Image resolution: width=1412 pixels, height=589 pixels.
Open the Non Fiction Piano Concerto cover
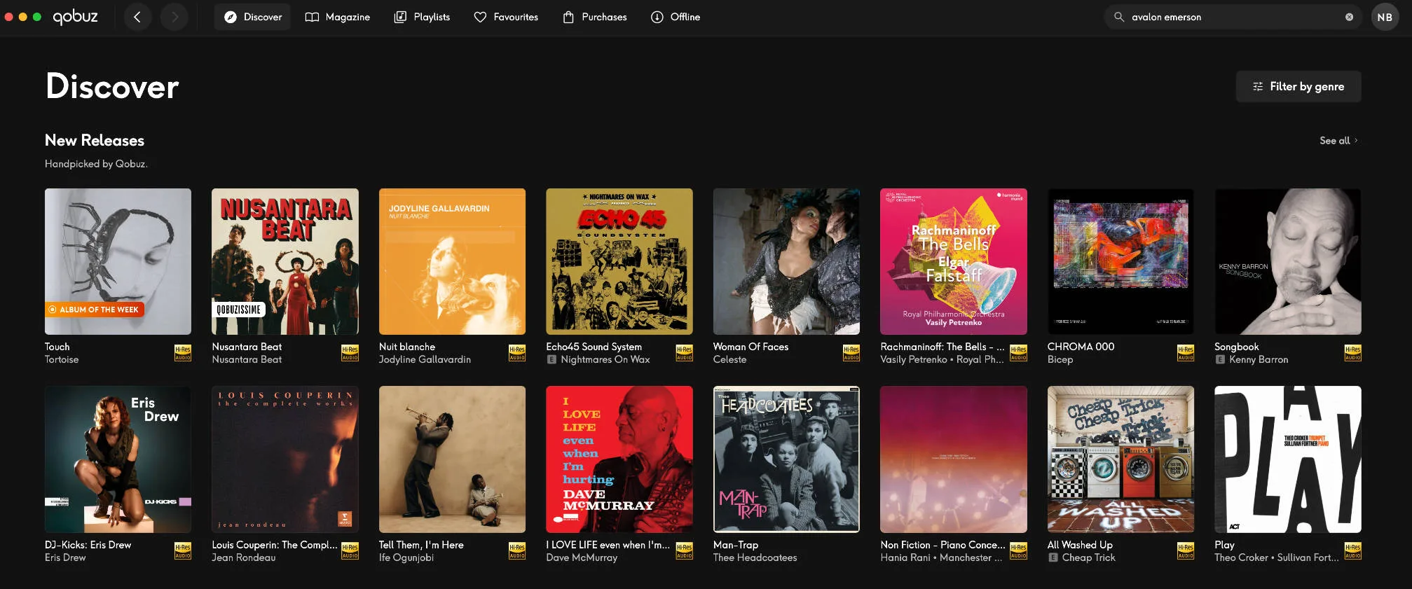(954, 459)
